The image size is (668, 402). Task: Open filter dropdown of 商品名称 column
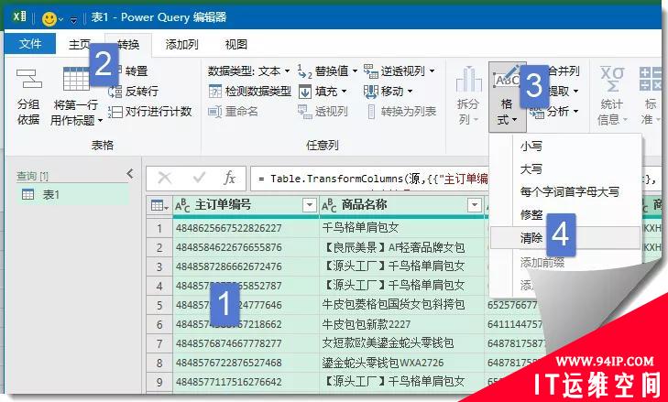click(474, 205)
